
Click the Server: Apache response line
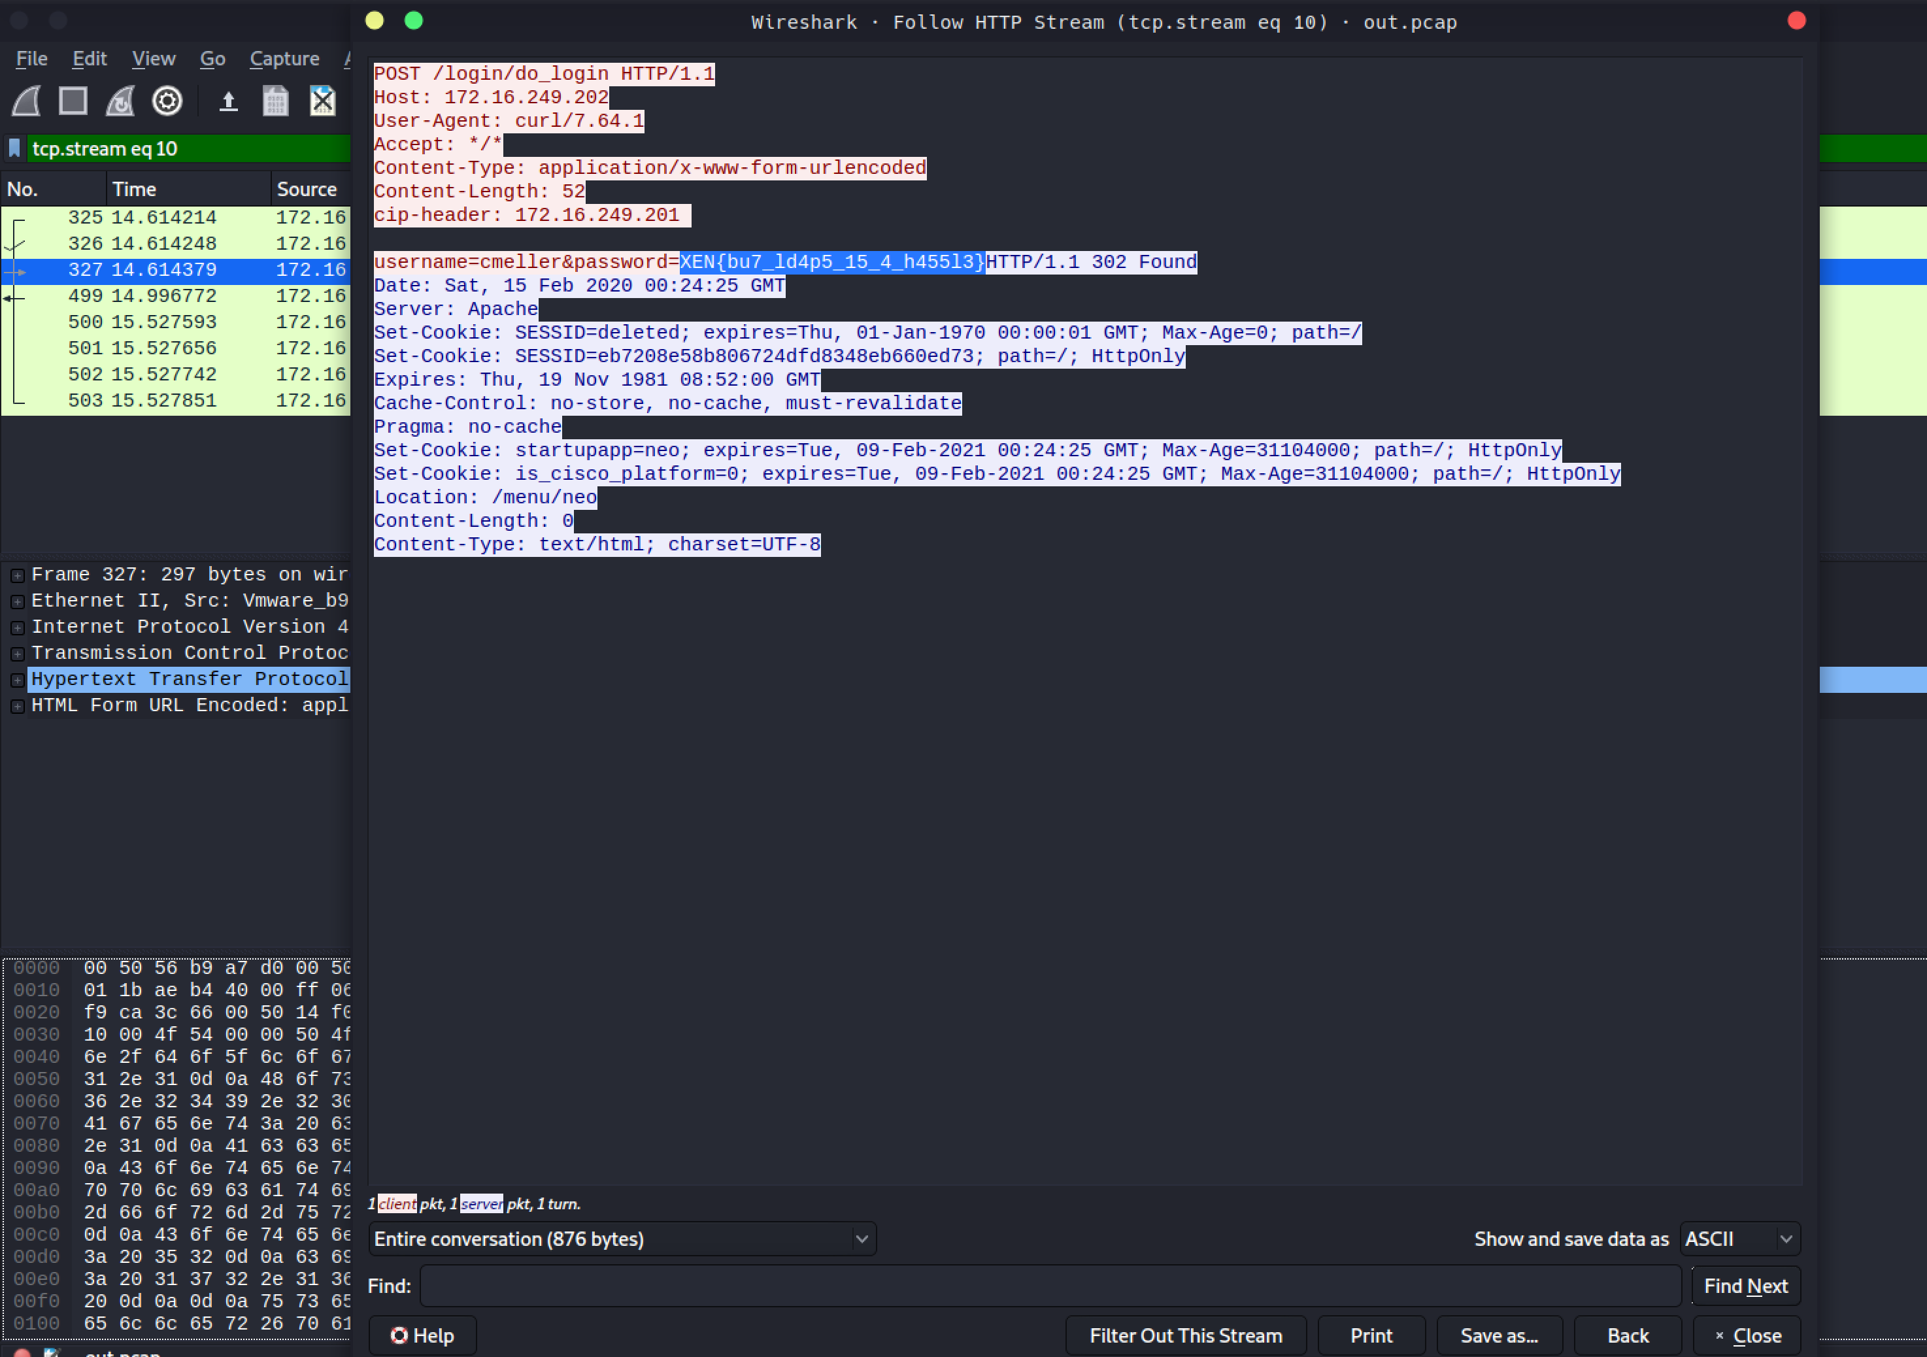click(456, 309)
